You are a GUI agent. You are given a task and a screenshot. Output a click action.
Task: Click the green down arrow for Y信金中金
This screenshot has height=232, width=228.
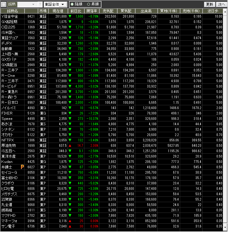(70, 16)
